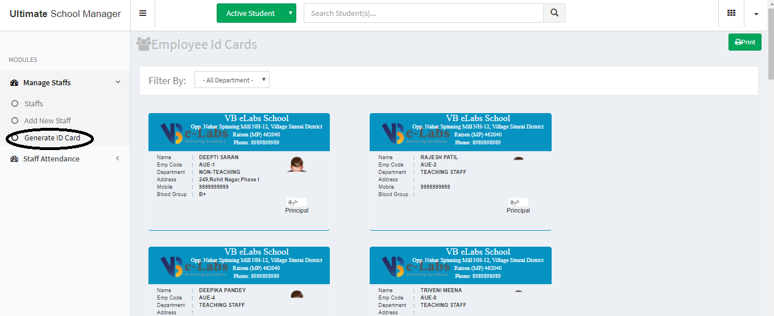Click the Filter By label
774x316 pixels.
point(167,81)
